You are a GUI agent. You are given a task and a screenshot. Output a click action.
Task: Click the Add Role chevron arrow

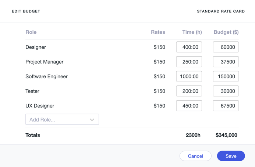(x=92, y=120)
